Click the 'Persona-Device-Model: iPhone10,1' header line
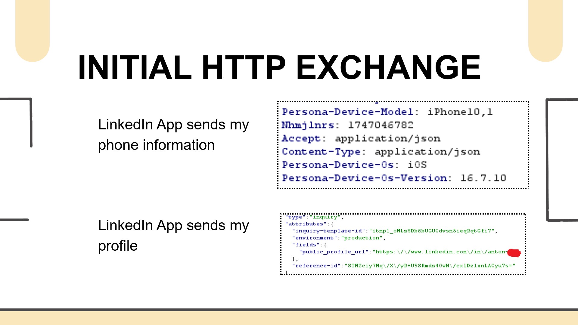Image resolution: width=578 pixels, height=325 pixels. click(x=387, y=112)
